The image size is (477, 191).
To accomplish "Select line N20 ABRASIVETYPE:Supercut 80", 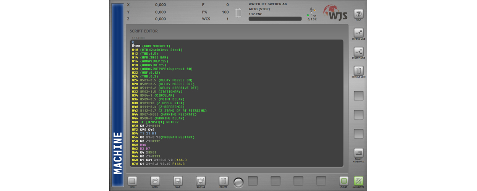I will 162,69.
